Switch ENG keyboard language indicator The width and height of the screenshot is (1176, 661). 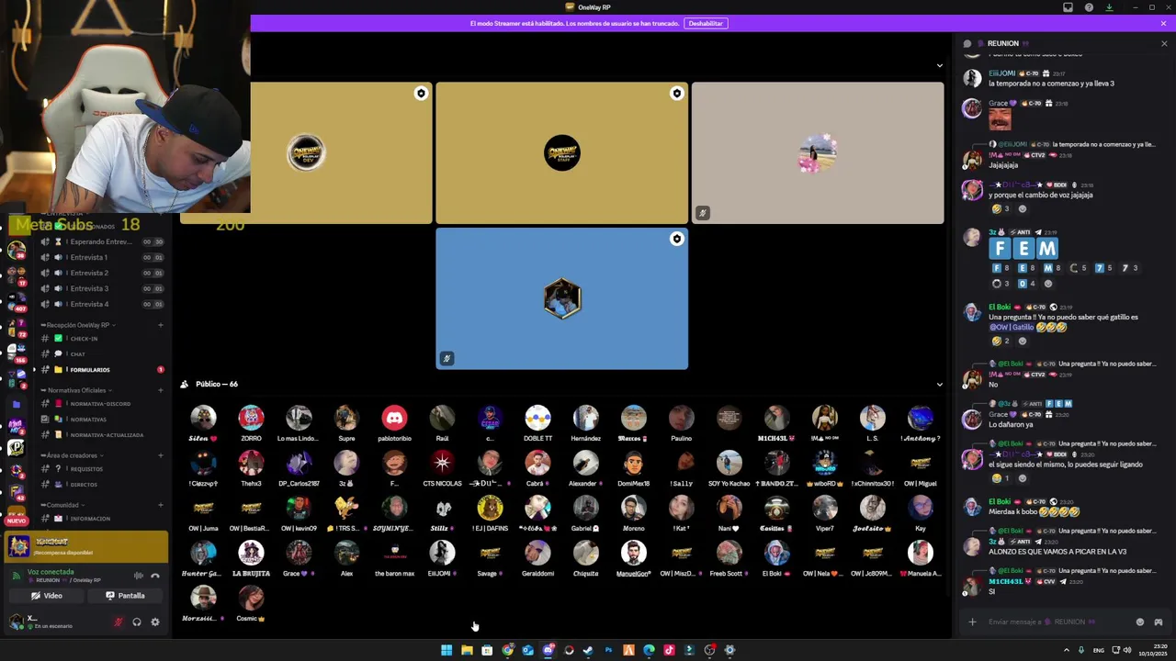click(1099, 650)
